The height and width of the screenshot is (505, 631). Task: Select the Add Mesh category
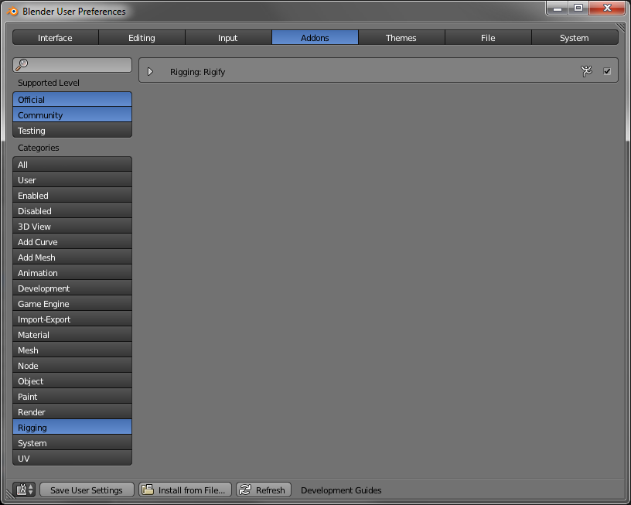tap(73, 257)
